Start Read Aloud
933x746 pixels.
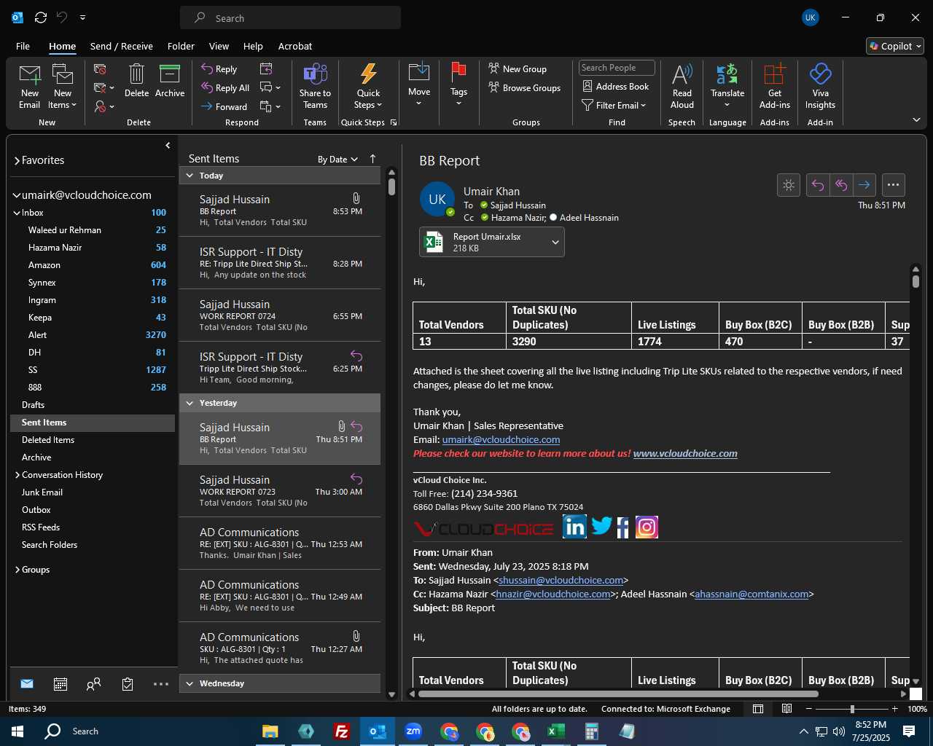(682, 86)
